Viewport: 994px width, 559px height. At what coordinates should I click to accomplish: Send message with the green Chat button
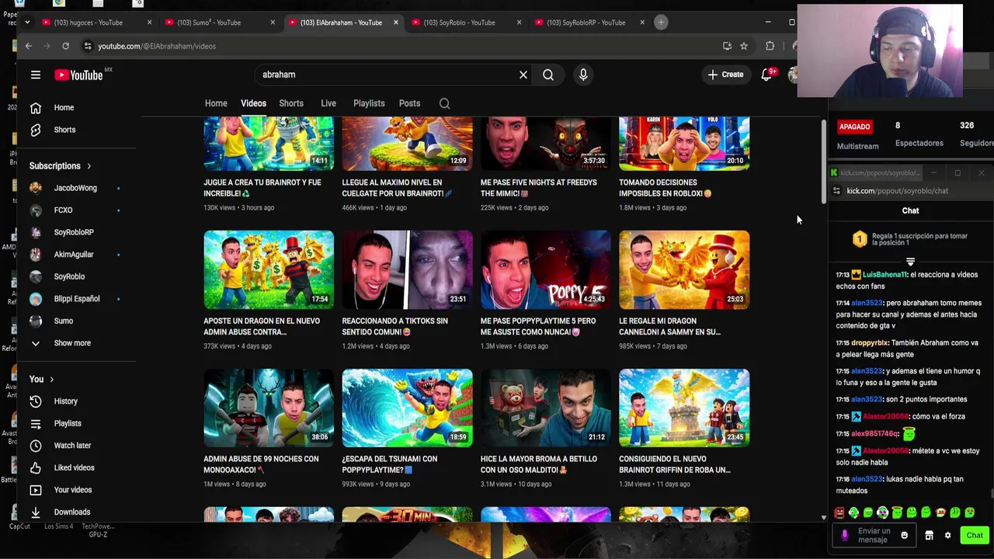(975, 535)
